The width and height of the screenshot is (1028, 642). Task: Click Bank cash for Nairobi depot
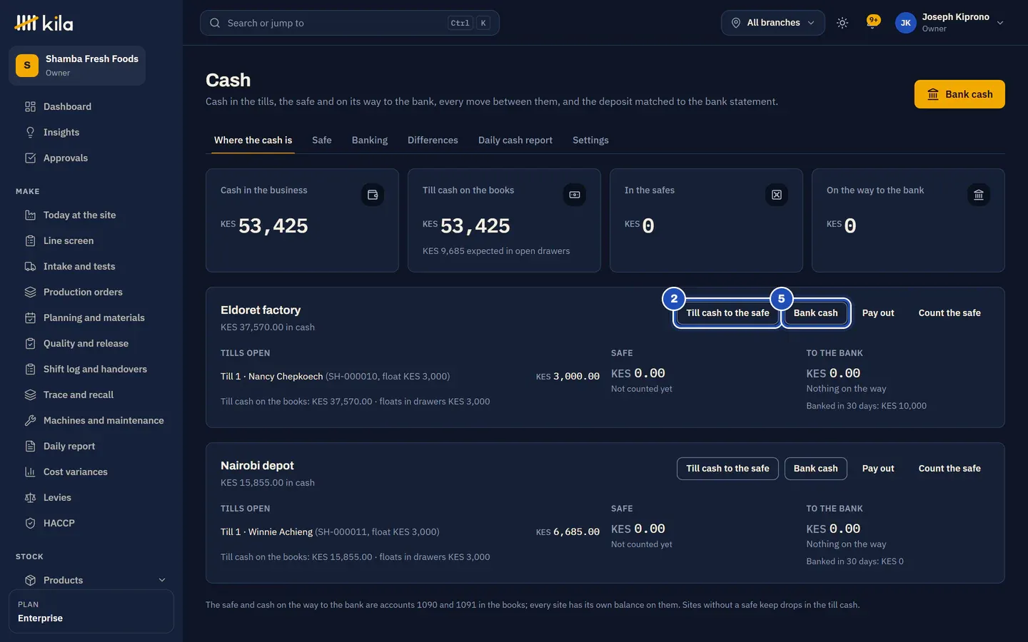coord(816,469)
